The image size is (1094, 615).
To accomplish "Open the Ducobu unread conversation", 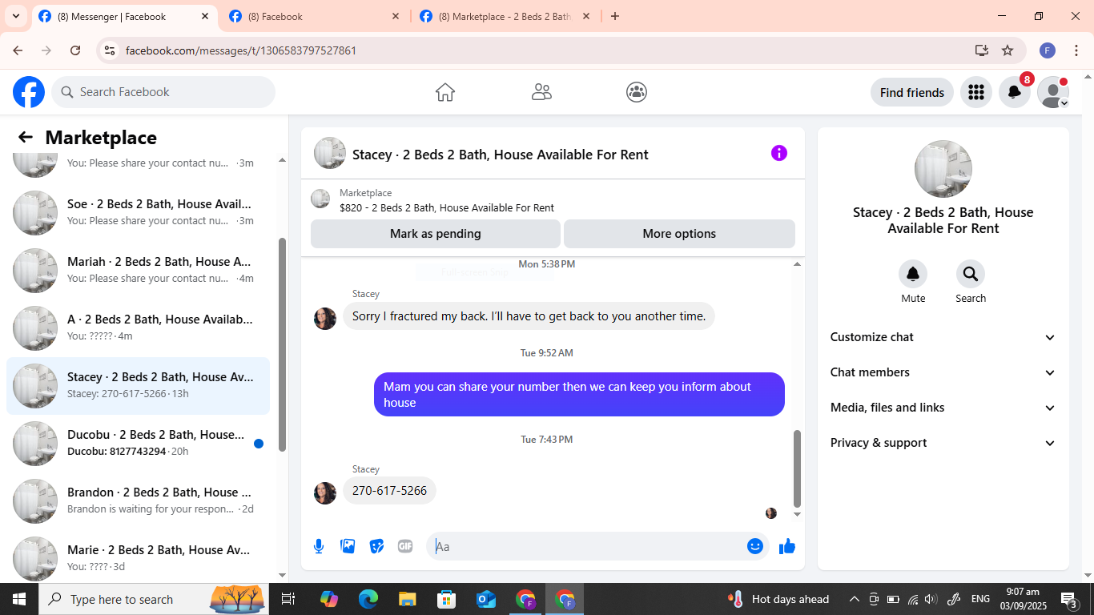I will coord(138,444).
